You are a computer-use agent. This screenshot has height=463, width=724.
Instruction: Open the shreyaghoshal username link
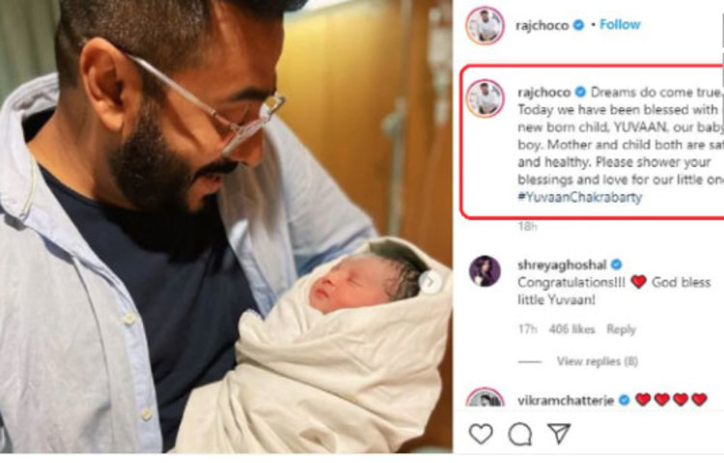[x=562, y=265]
